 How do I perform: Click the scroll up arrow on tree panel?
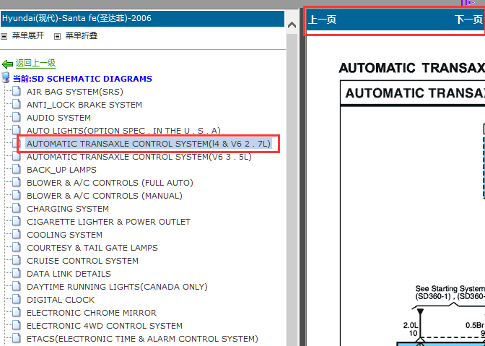click(x=292, y=25)
